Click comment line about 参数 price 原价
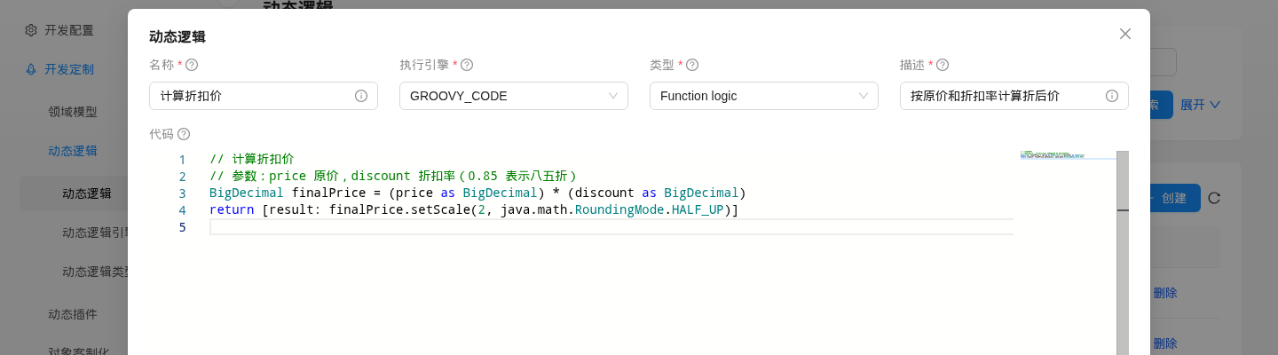 coord(393,176)
